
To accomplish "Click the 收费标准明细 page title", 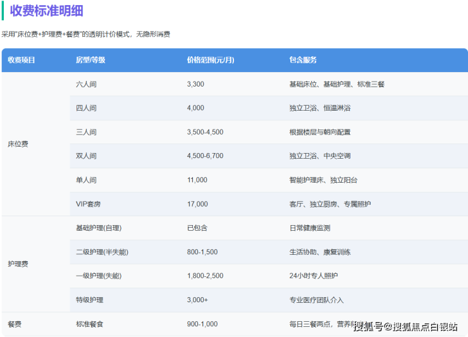I will coord(46,11).
